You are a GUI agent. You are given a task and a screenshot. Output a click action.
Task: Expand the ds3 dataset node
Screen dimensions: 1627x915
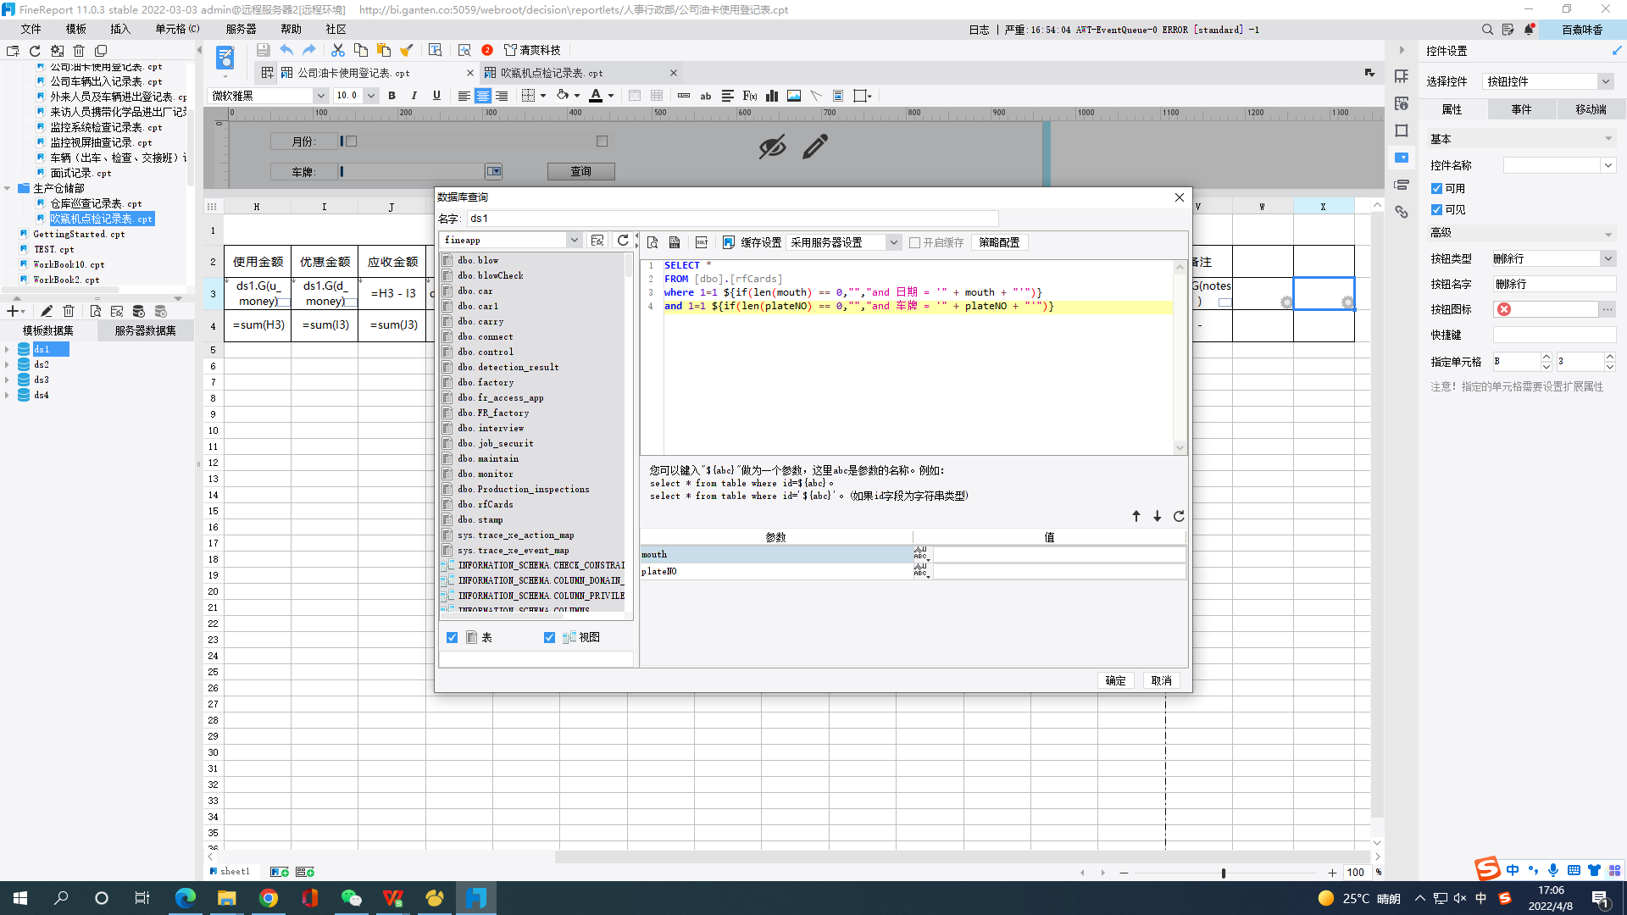[8, 380]
